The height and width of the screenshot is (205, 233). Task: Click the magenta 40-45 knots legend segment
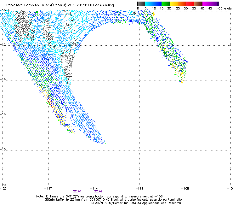point(207,4)
